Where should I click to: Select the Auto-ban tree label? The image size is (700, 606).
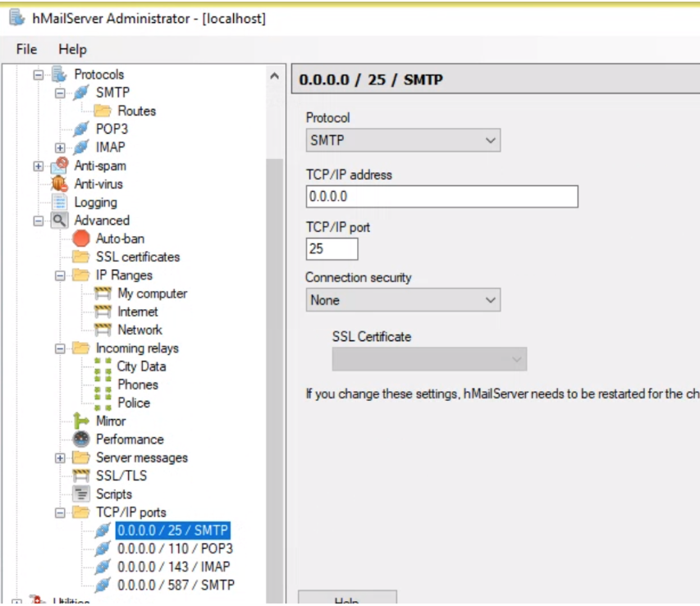120,239
